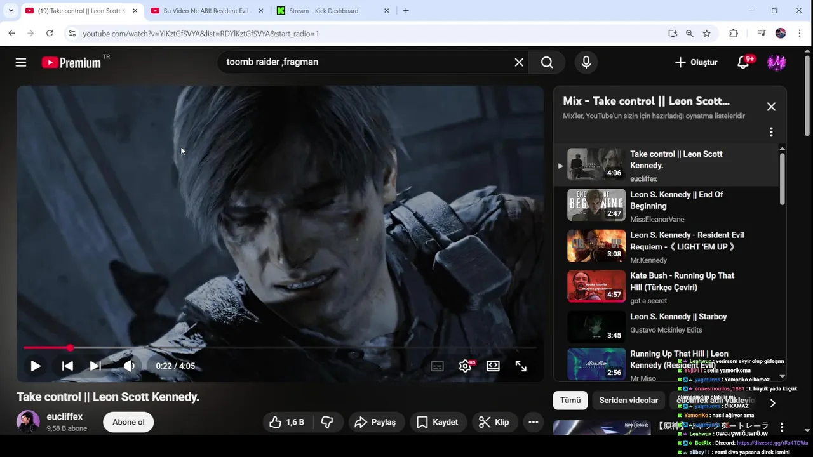Clear the search box text
Viewport: 813px width, 457px height.
click(x=519, y=62)
